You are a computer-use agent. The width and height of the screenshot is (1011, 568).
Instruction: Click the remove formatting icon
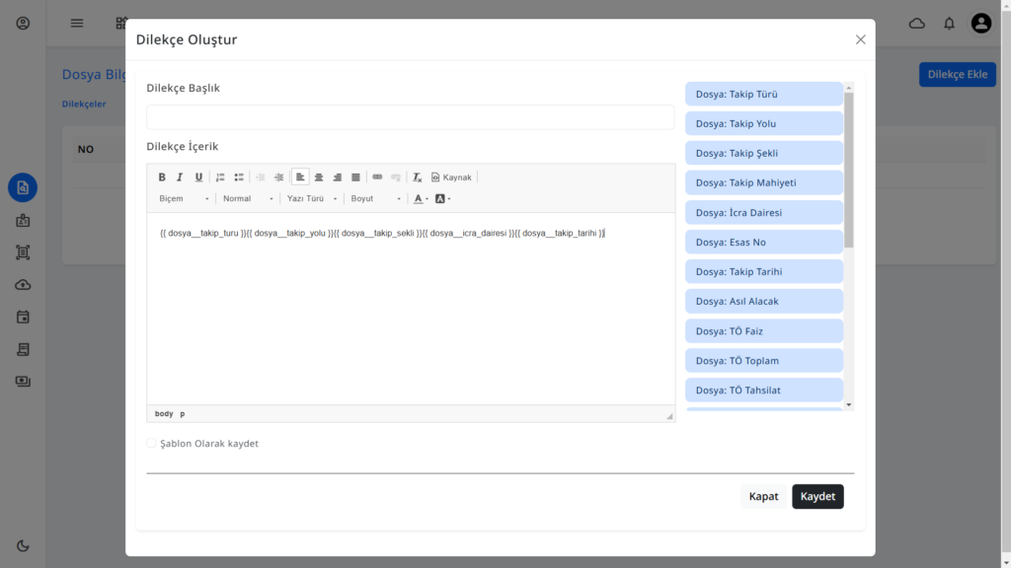[x=418, y=177]
